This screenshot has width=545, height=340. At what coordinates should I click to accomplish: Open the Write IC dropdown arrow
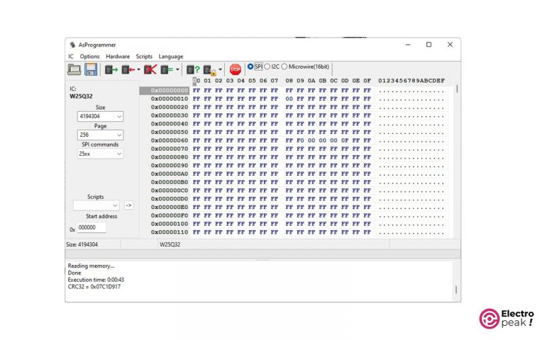pyautogui.click(x=138, y=69)
